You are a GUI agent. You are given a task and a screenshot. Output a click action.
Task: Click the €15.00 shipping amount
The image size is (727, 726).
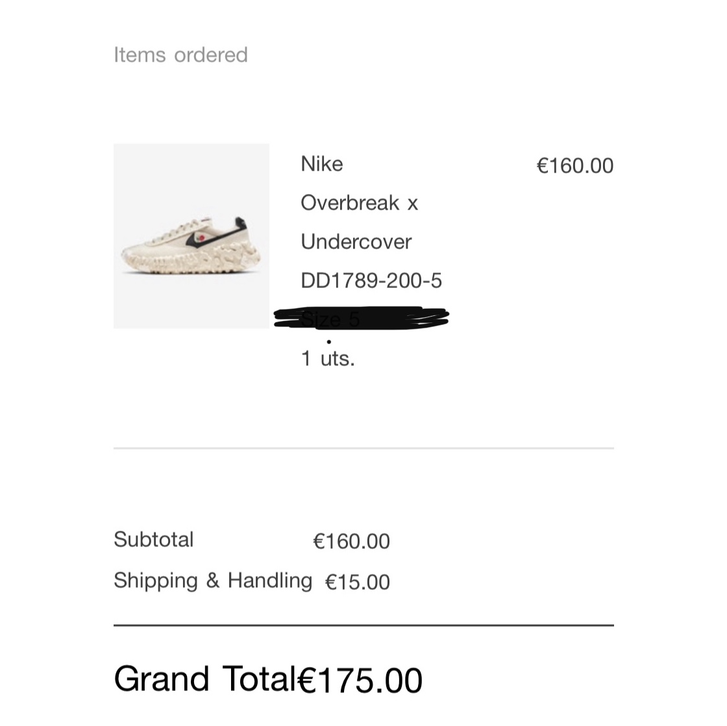358,583
